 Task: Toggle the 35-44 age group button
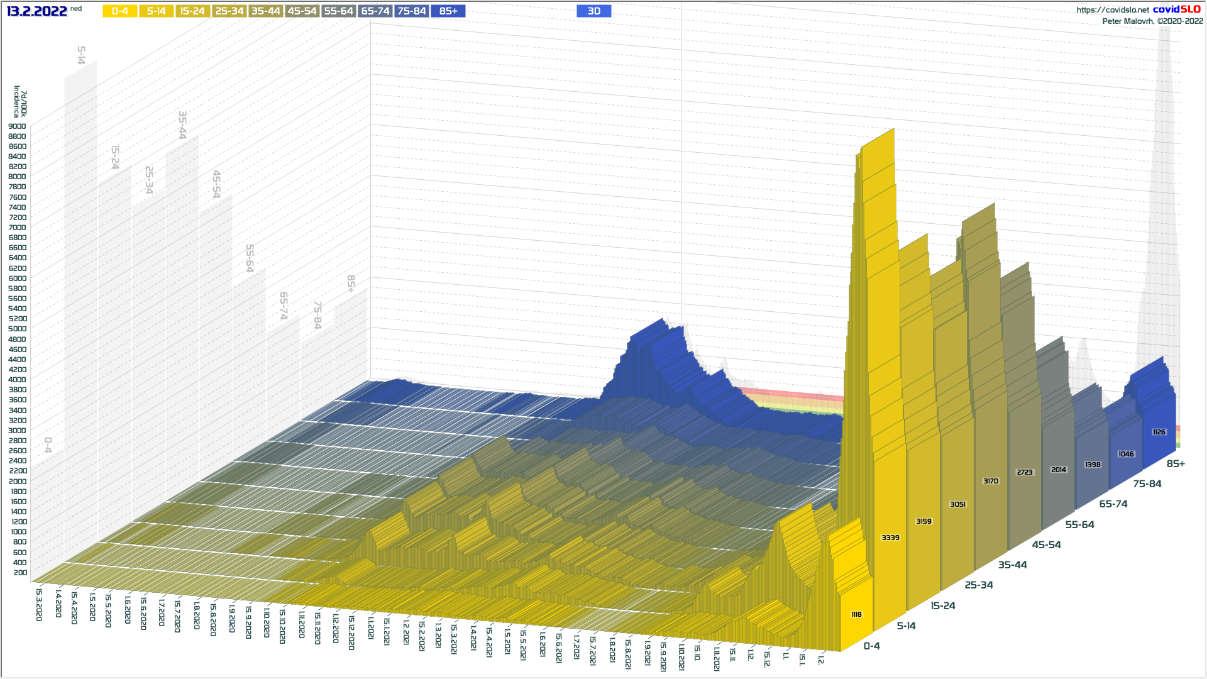coord(265,11)
